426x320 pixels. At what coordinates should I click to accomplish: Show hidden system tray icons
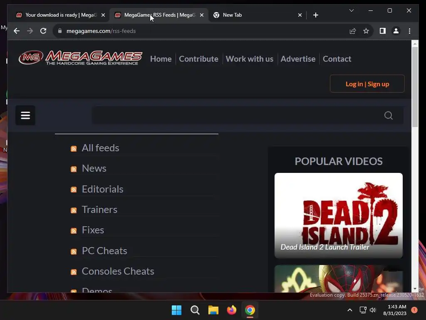point(349,310)
